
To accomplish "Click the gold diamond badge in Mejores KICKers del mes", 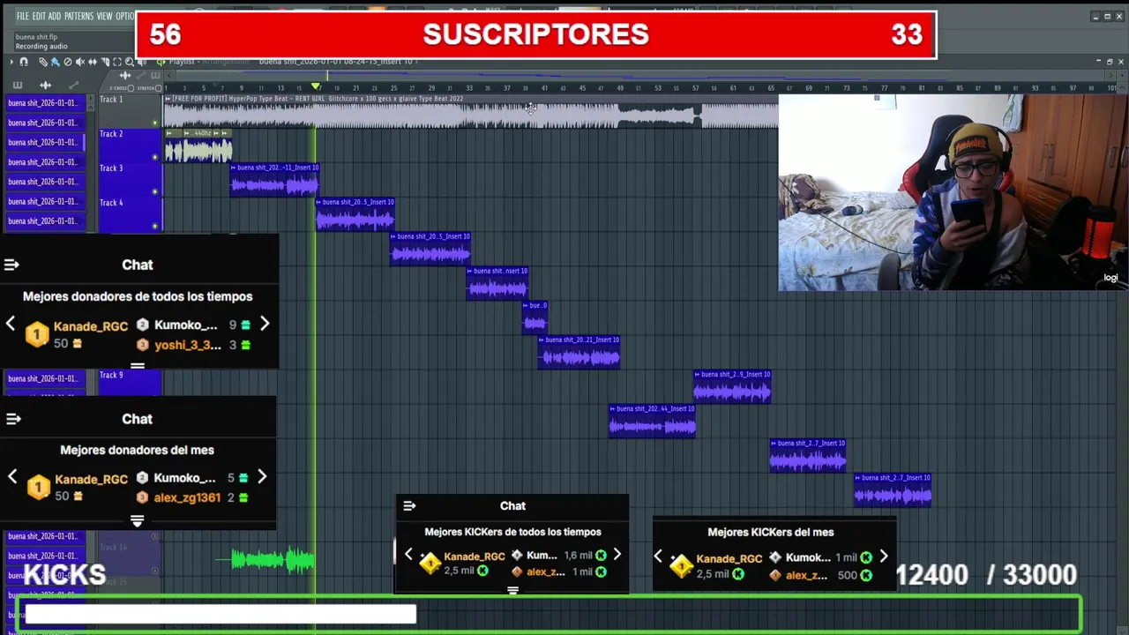I will (x=681, y=565).
